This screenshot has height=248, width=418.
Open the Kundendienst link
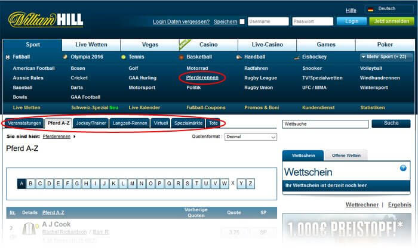coord(318,108)
